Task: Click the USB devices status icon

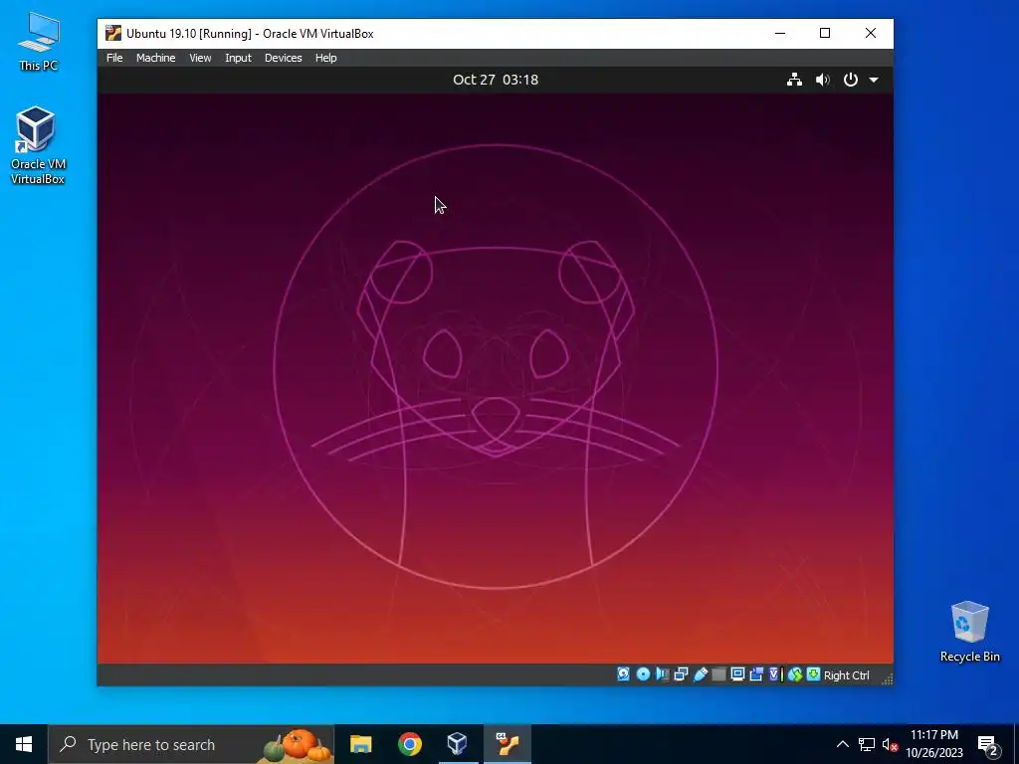Action: tap(700, 674)
